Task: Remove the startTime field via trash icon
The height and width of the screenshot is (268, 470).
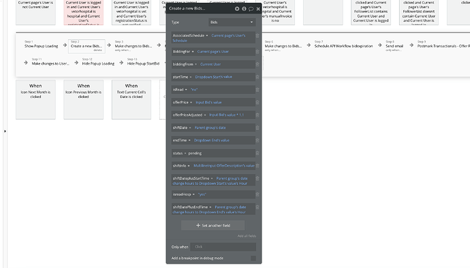Action: pos(257,77)
